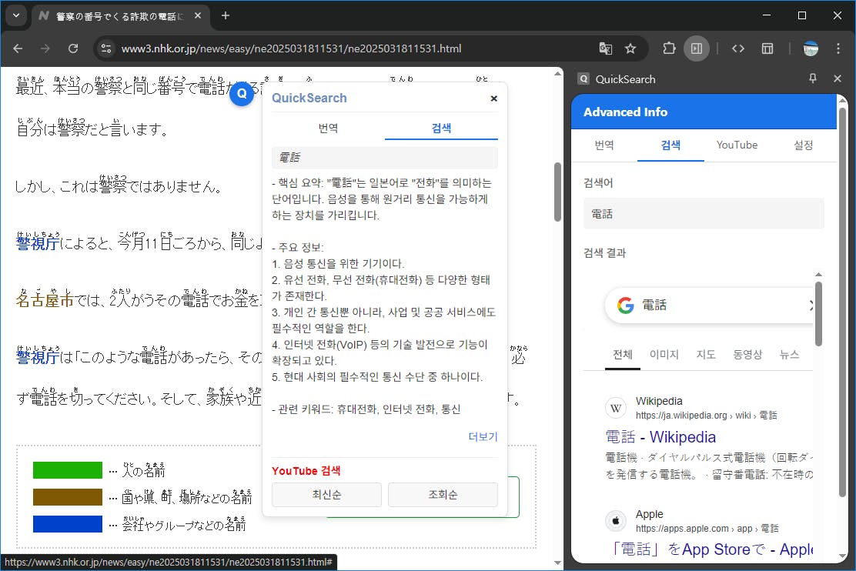Sort YouTube search by 조회순
Image resolution: width=856 pixels, height=571 pixels.
tap(443, 495)
